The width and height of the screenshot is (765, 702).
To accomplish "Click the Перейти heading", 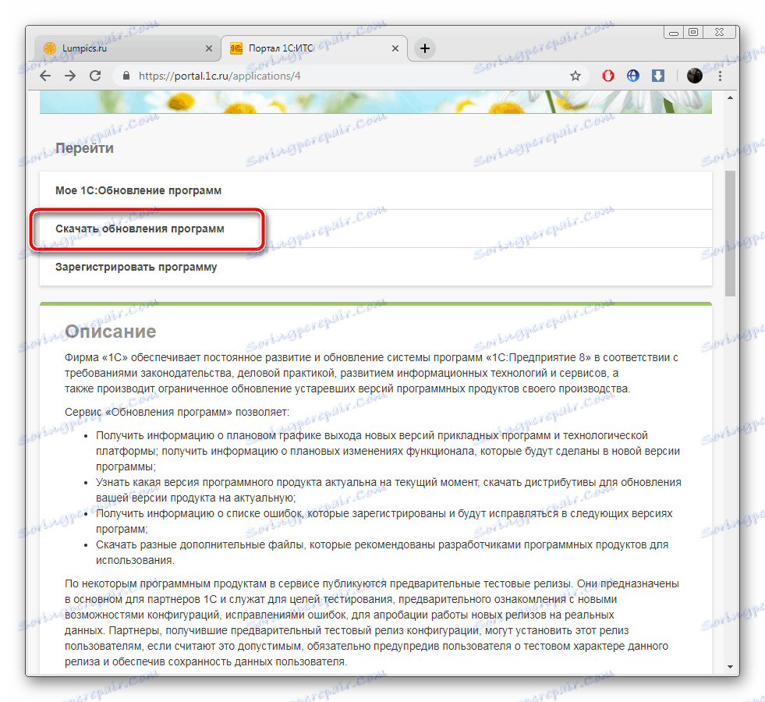I will (x=84, y=148).
